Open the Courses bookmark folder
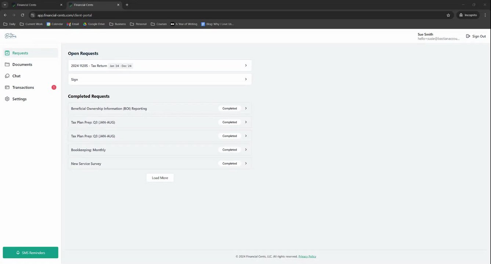This screenshot has height=264, width=491. pyautogui.click(x=159, y=24)
